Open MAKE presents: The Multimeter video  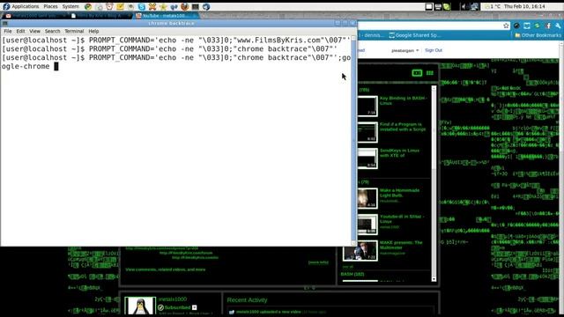point(401,245)
